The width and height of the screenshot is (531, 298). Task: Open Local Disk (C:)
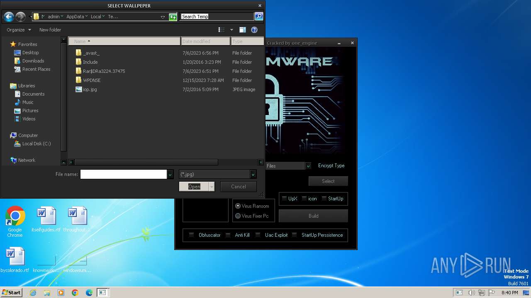(x=32, y=144)
